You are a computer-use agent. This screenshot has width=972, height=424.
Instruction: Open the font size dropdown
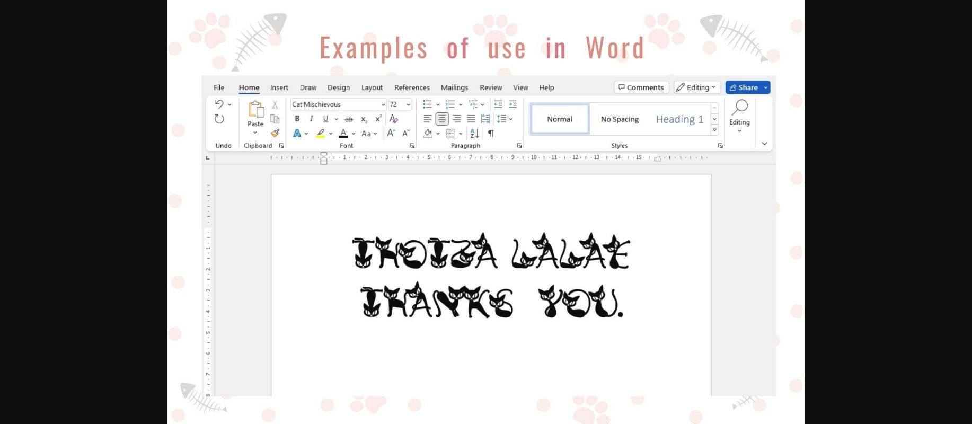pos(408,104)
